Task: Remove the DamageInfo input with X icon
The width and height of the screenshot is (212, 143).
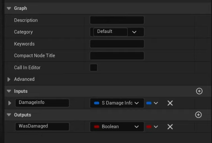Action: pos(170,103)
